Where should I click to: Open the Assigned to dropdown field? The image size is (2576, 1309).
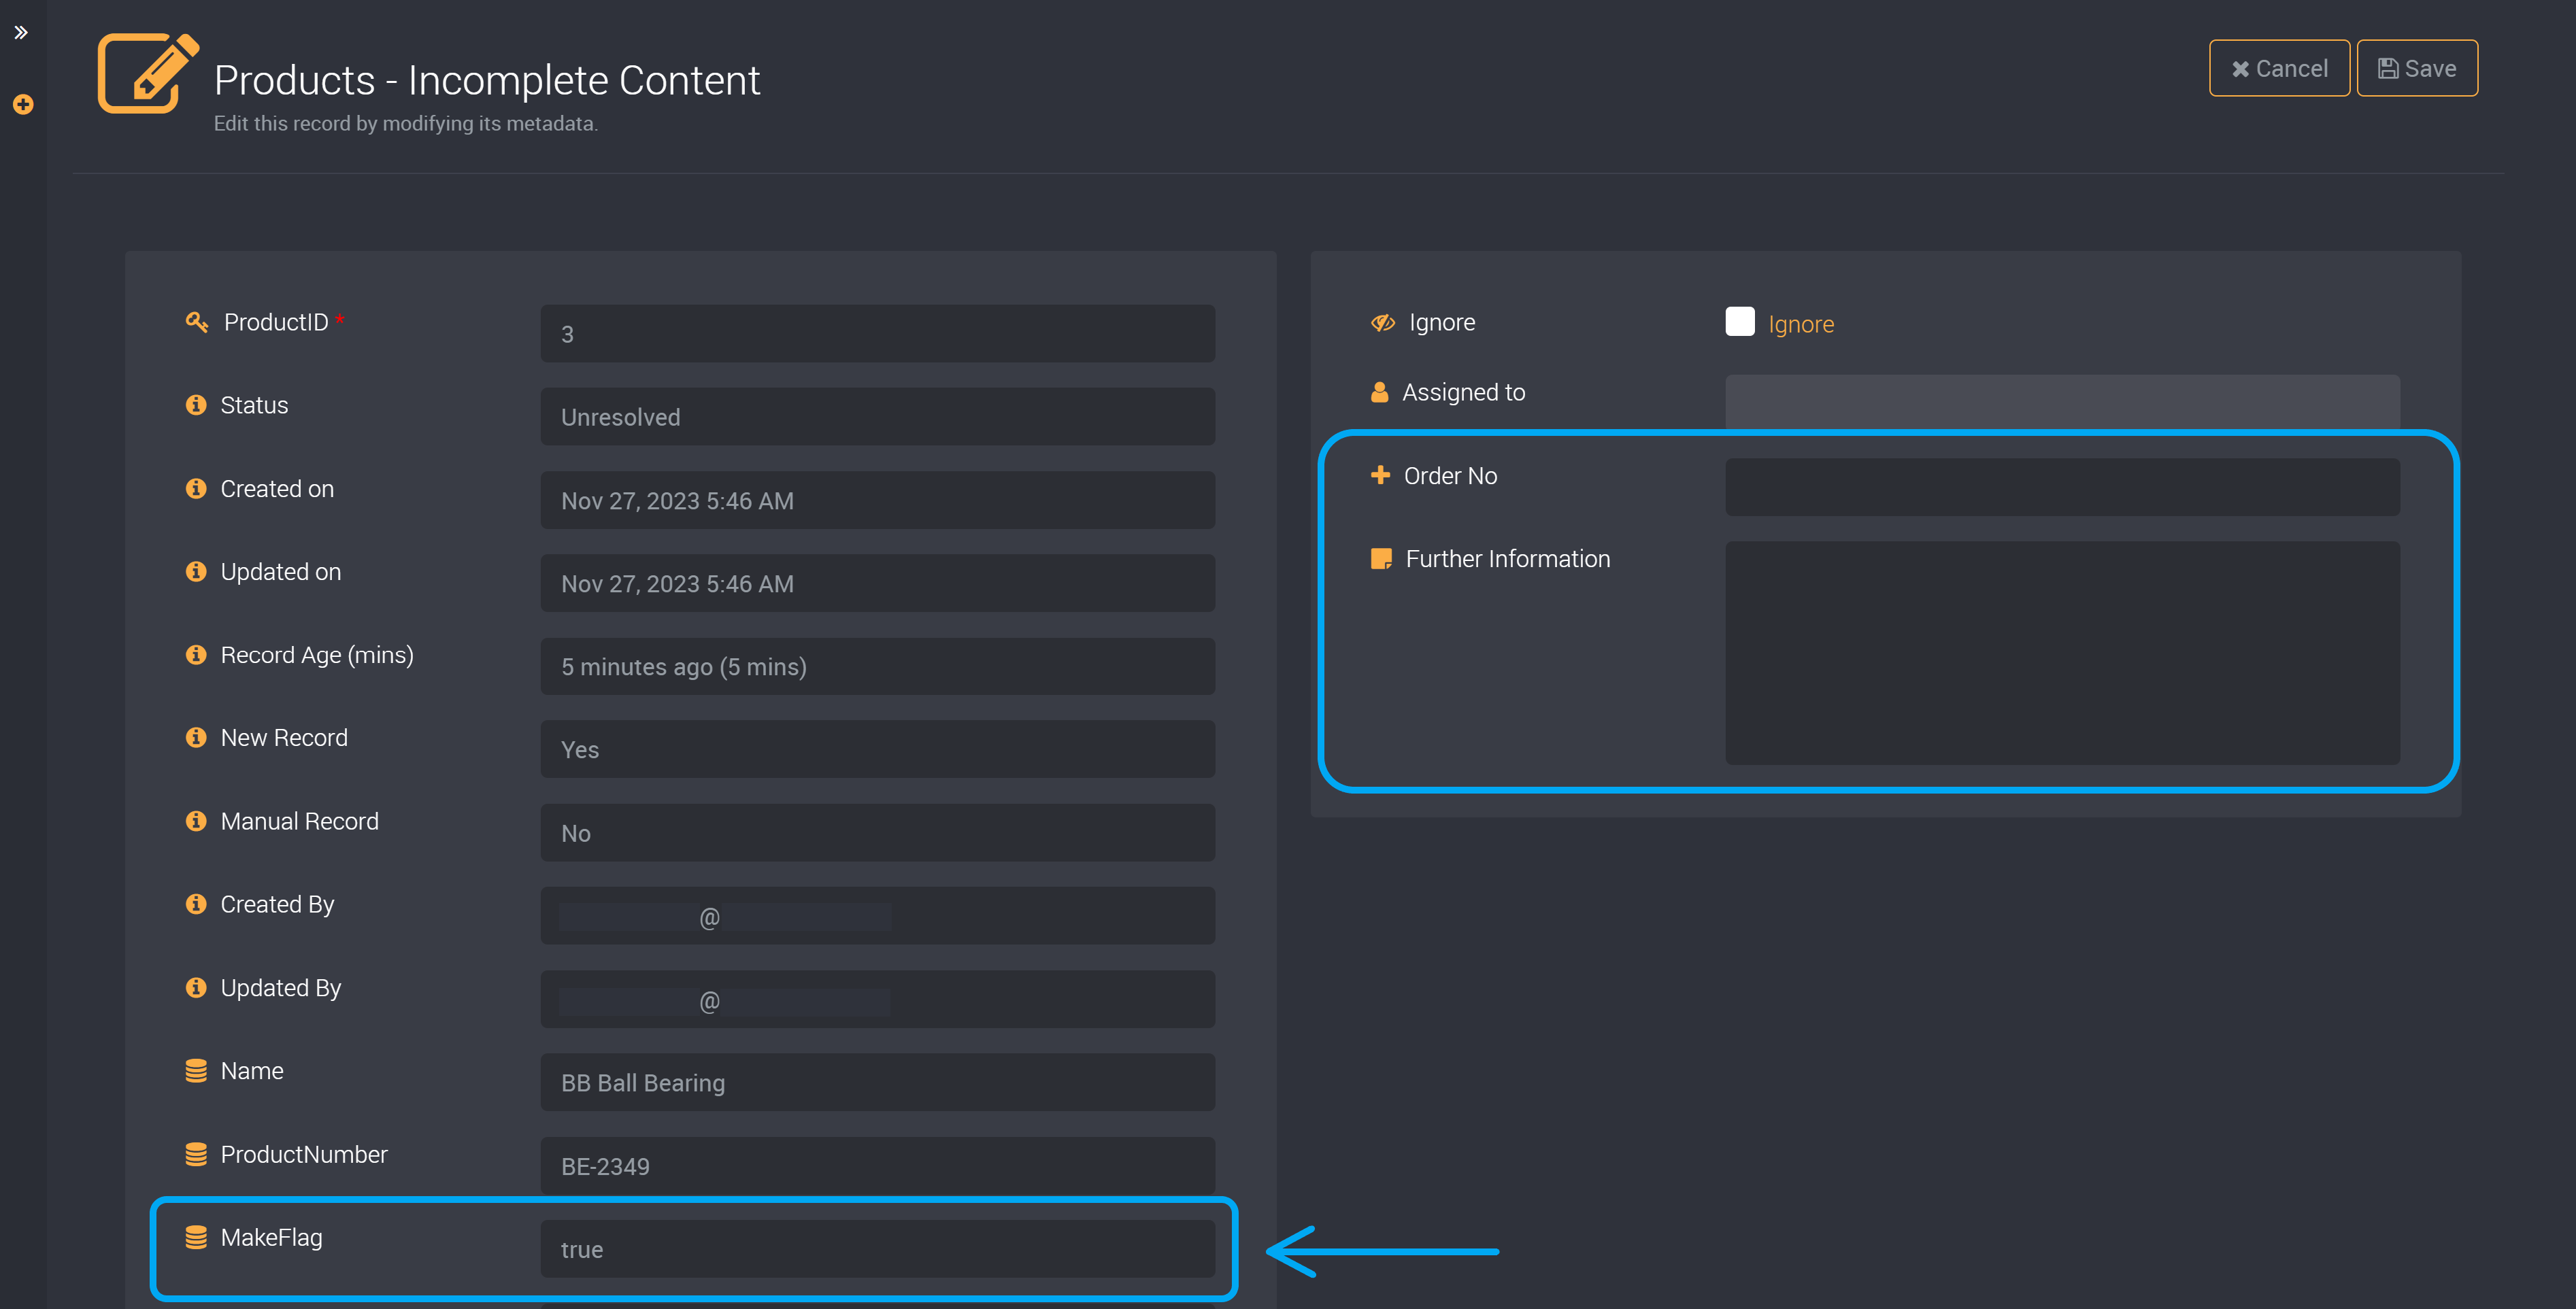click(2062, 403)
